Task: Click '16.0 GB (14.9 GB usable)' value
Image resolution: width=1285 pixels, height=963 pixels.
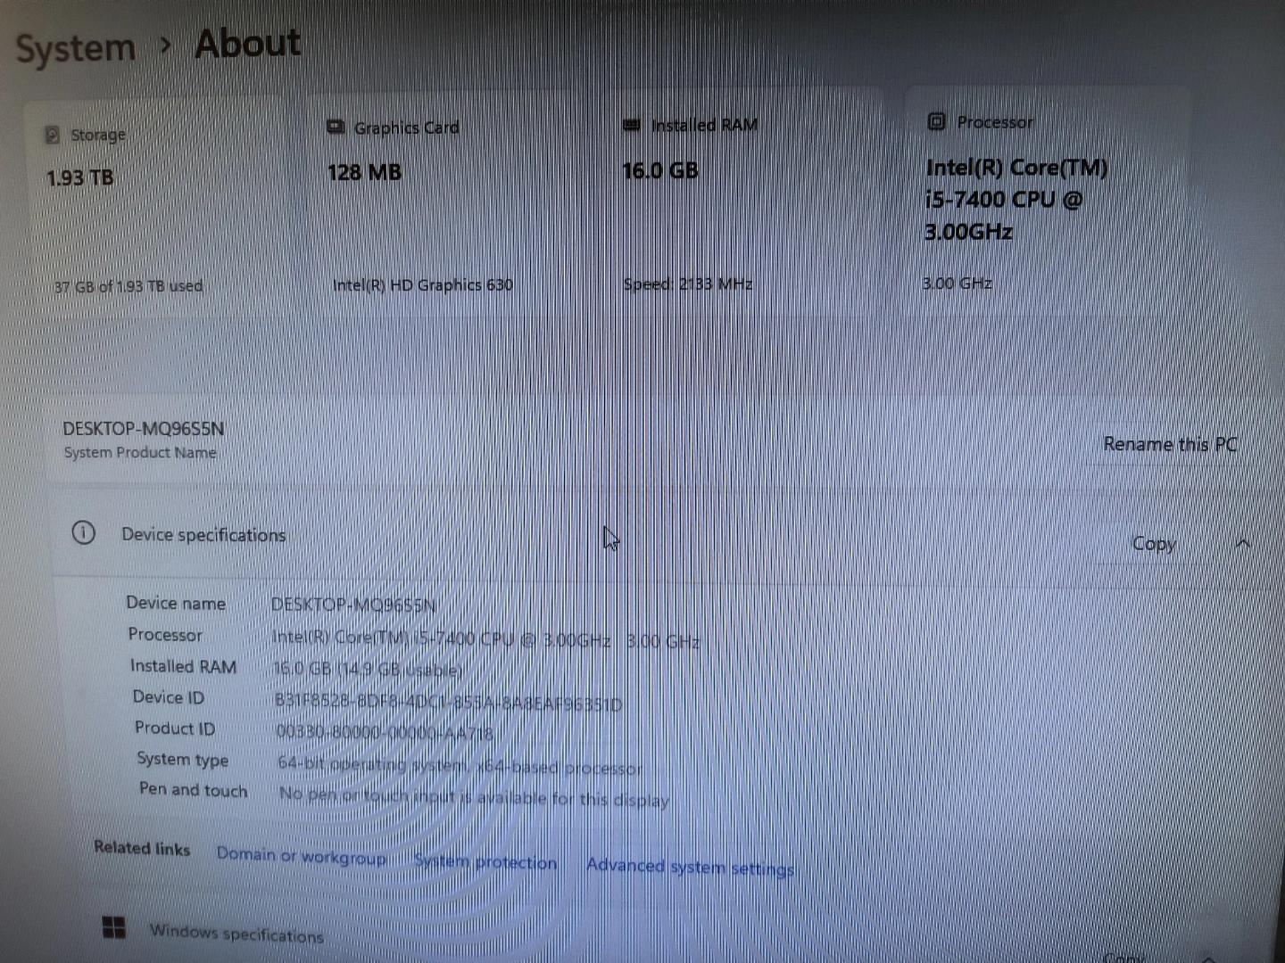Action: coord(368,670)
